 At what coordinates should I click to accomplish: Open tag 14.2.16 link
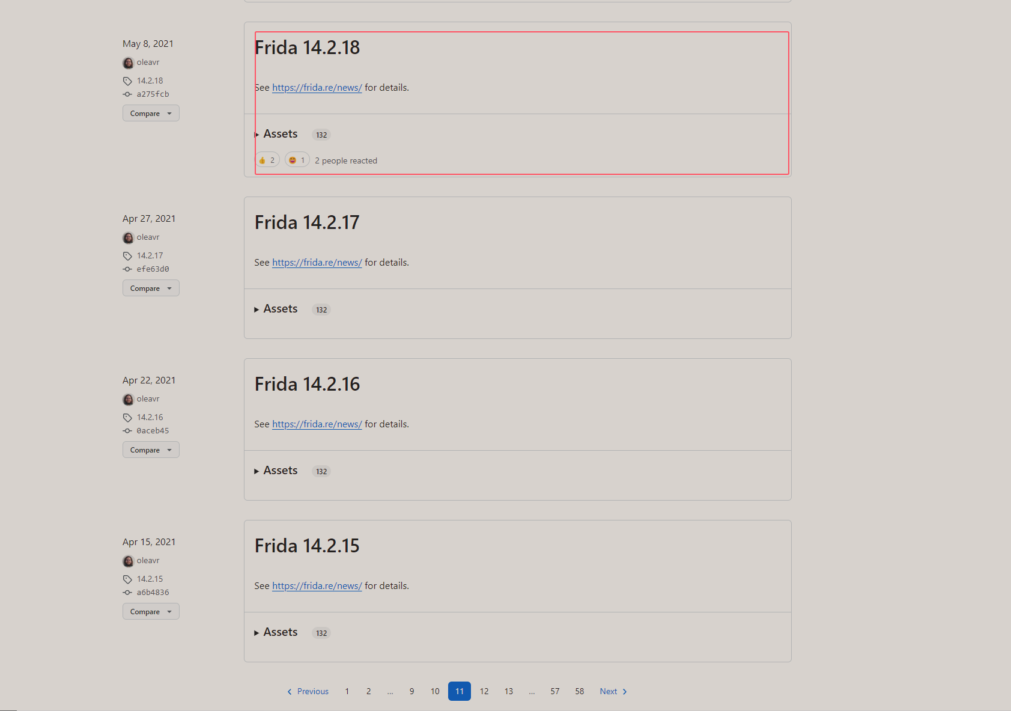click(150, 417)
